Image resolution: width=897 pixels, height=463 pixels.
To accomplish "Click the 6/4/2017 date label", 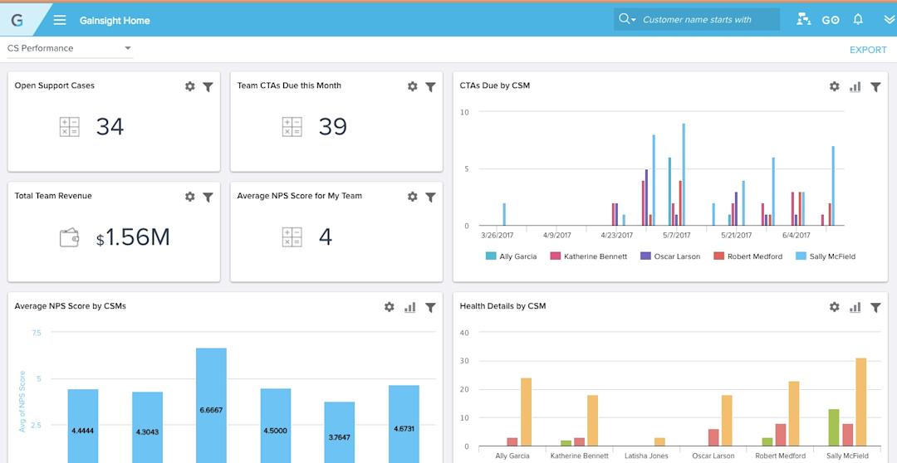I will click(x=796, y=235).
